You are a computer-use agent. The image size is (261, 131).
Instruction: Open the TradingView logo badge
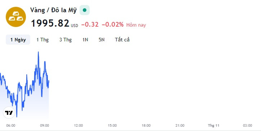(9, 113)
